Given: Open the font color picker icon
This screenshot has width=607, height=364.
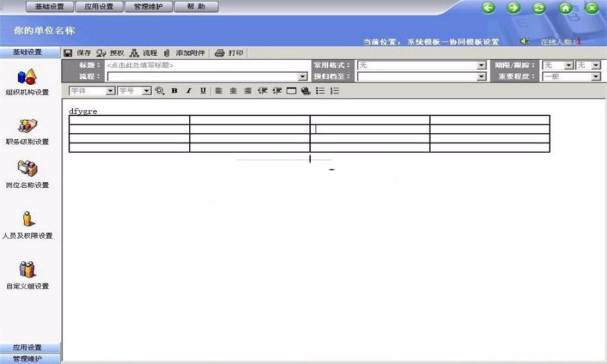Looking at the screenshot, I should point(159,90).
